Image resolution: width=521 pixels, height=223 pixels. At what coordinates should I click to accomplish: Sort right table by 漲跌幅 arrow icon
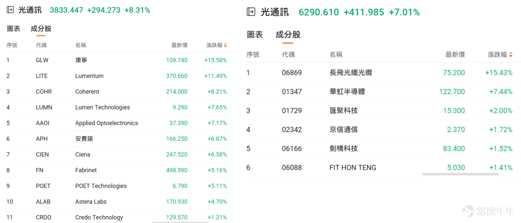pyautogui.click(x=511, y=55)
